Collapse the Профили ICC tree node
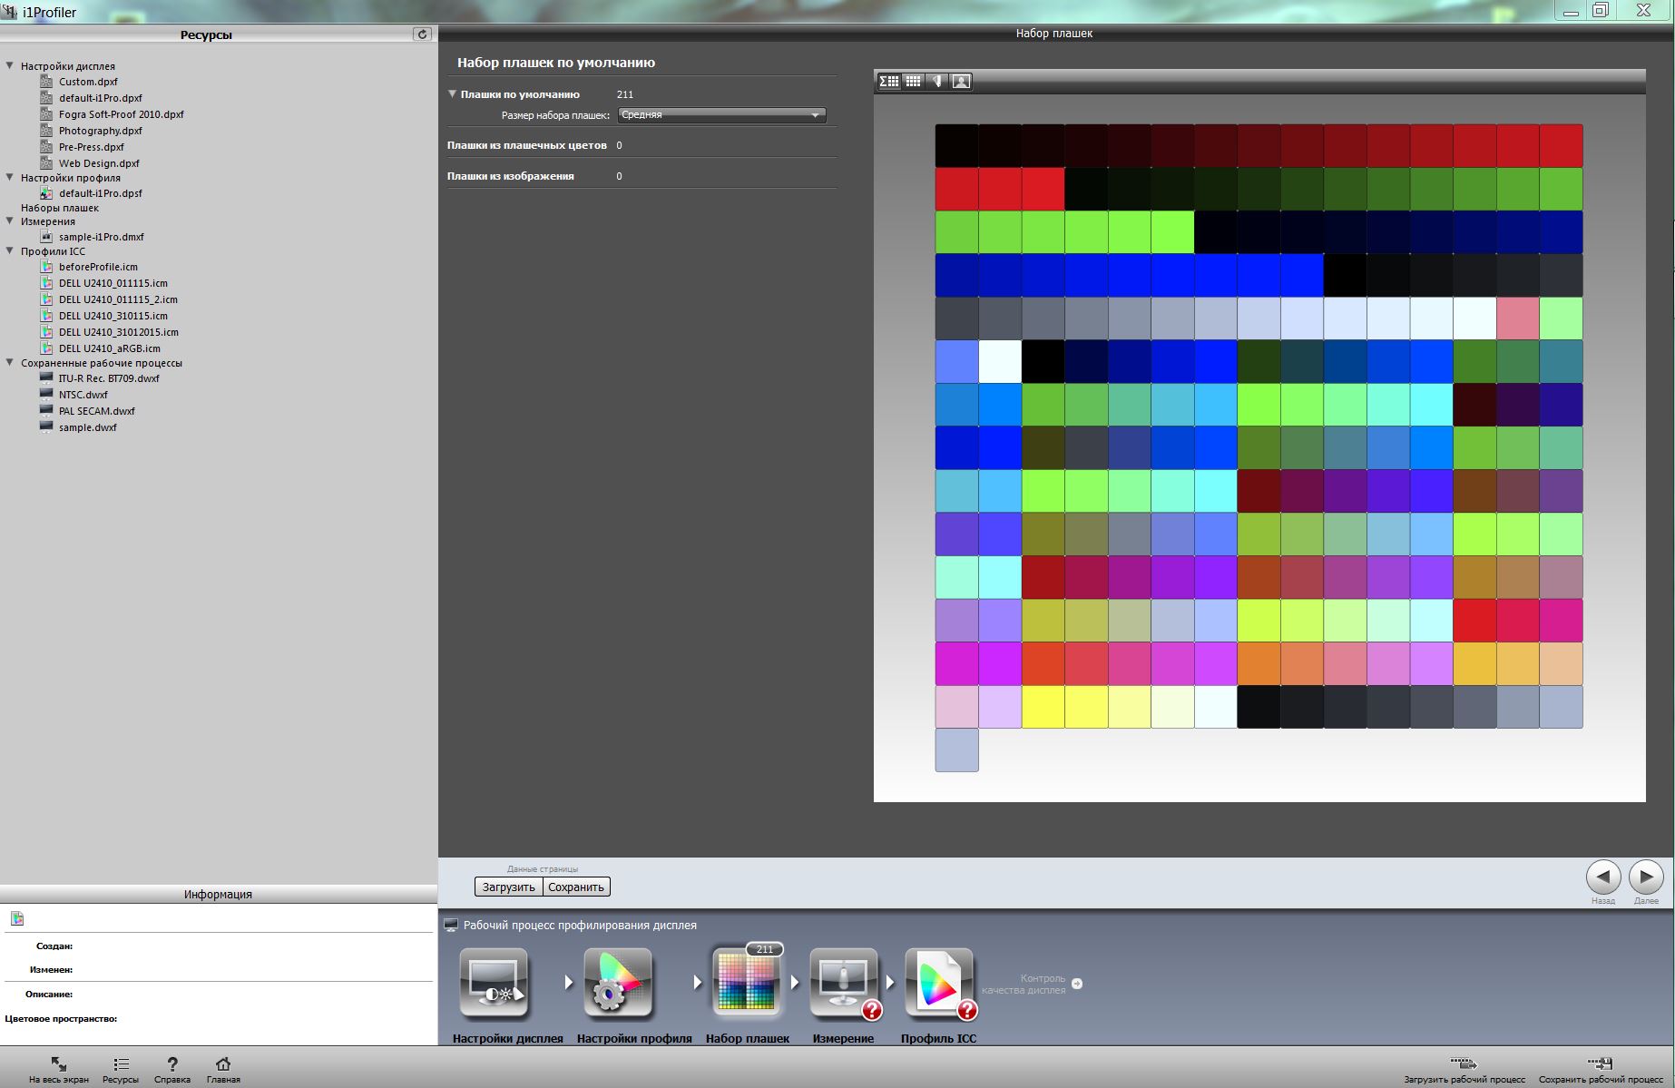 (10, 251)
